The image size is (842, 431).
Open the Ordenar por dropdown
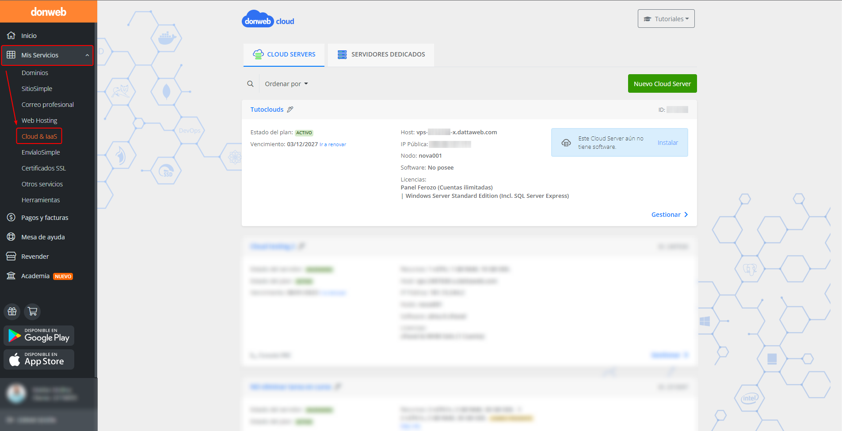point(286,84)
